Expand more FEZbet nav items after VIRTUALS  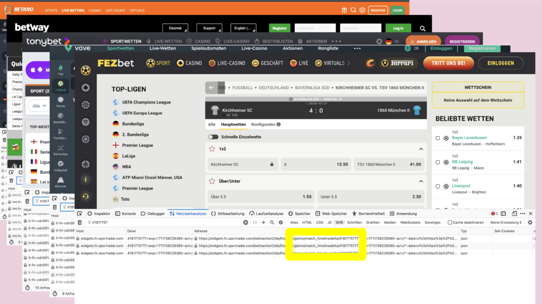348,63
